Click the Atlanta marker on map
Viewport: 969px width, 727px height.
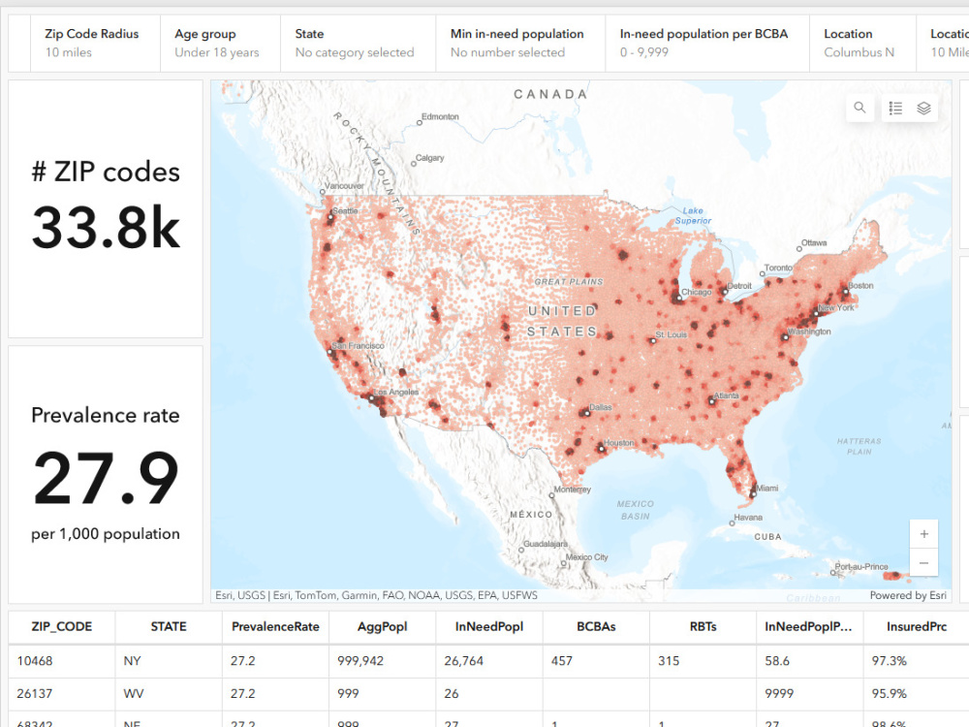(712, 402)
